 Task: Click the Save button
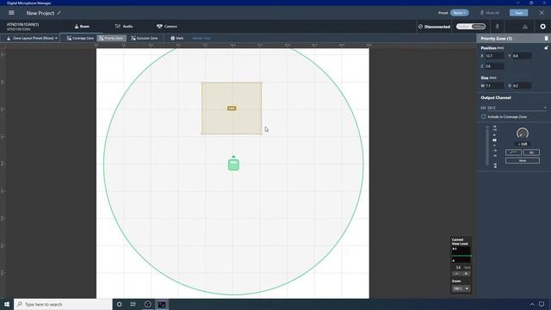(518, 13)
